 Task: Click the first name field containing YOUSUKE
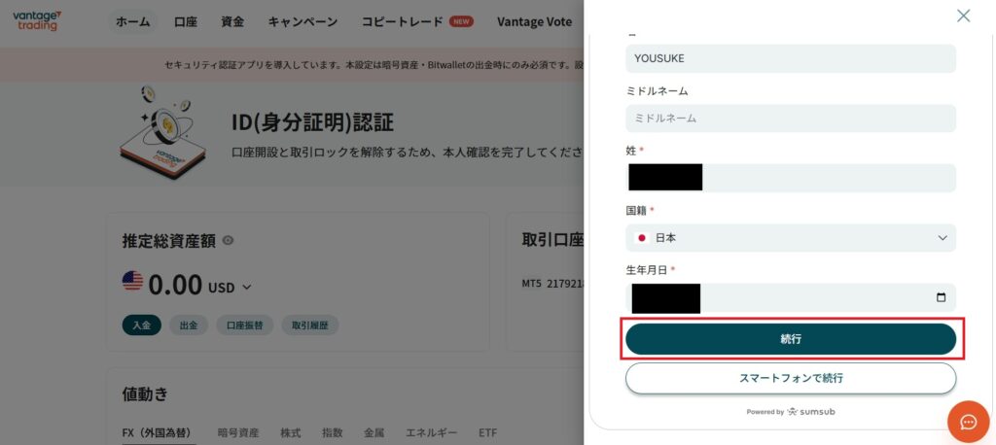790,58
